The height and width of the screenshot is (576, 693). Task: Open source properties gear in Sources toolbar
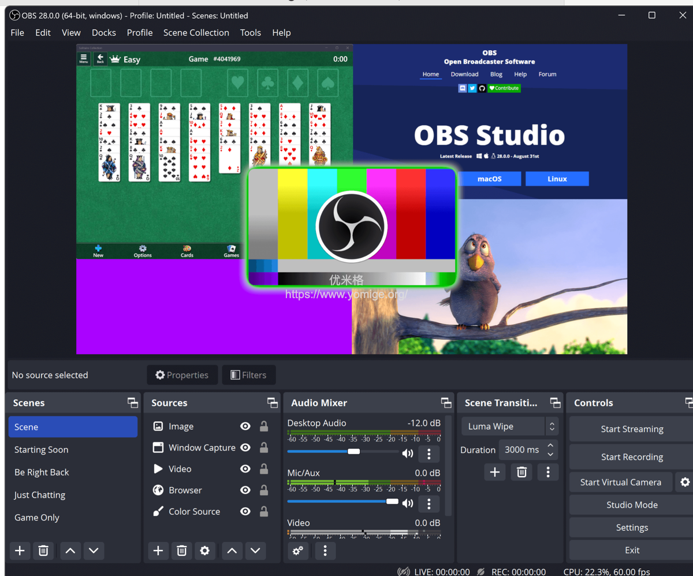coord(204,551)
